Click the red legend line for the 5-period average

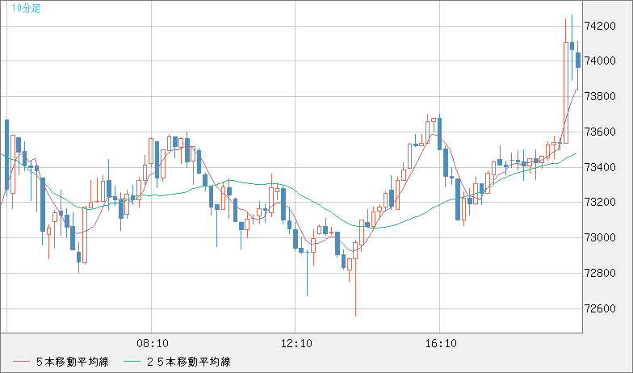[x=21, y=362]
